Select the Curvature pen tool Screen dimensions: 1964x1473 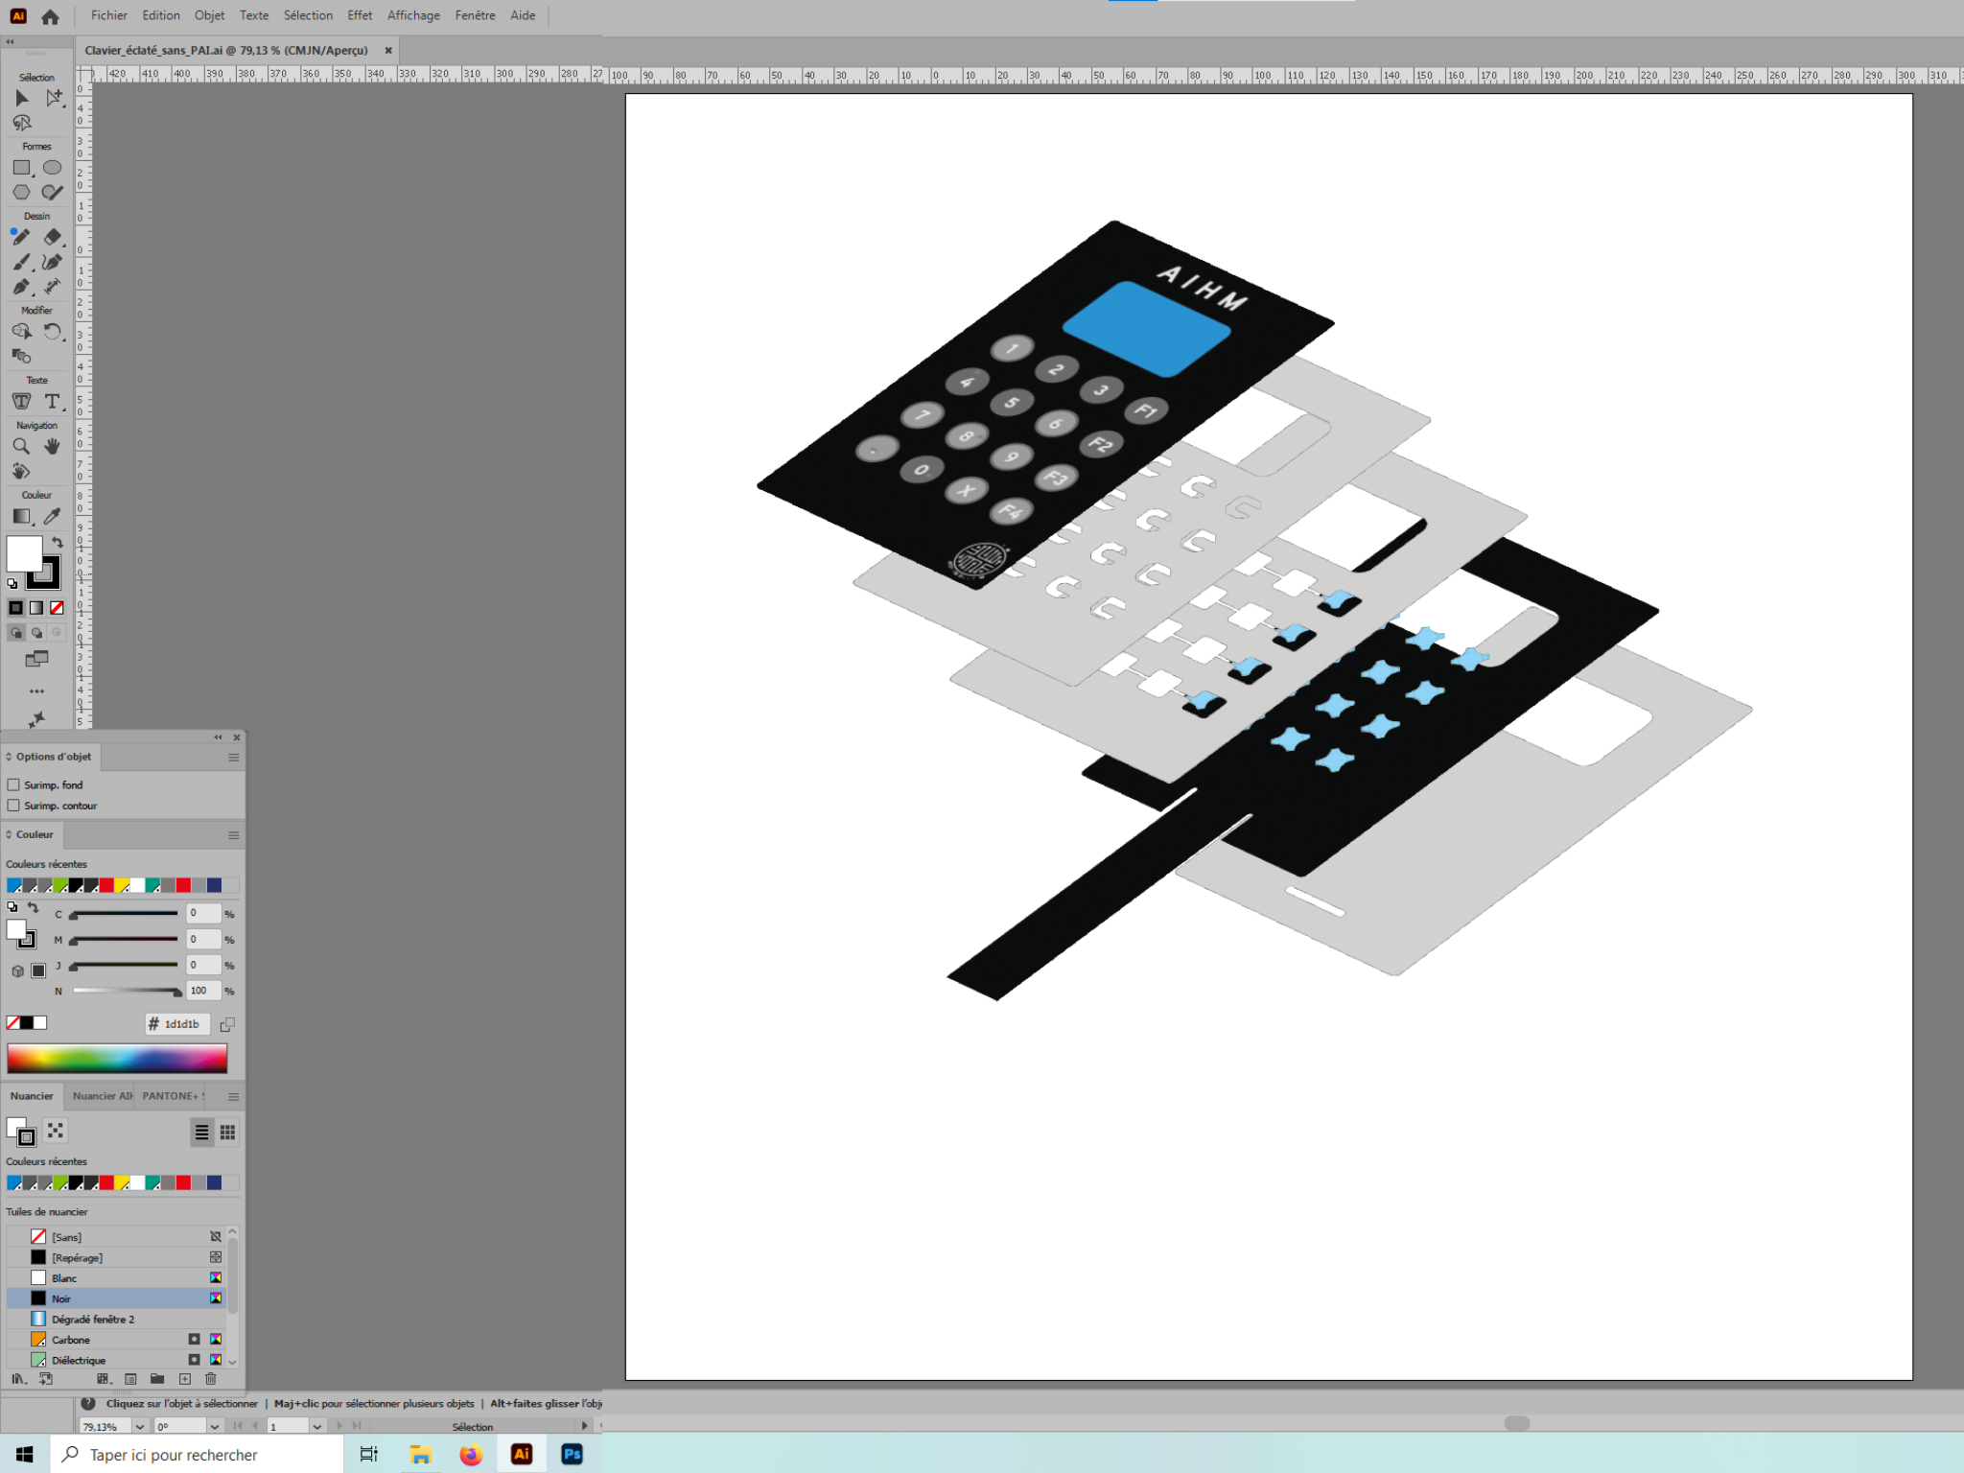(53, 262)
